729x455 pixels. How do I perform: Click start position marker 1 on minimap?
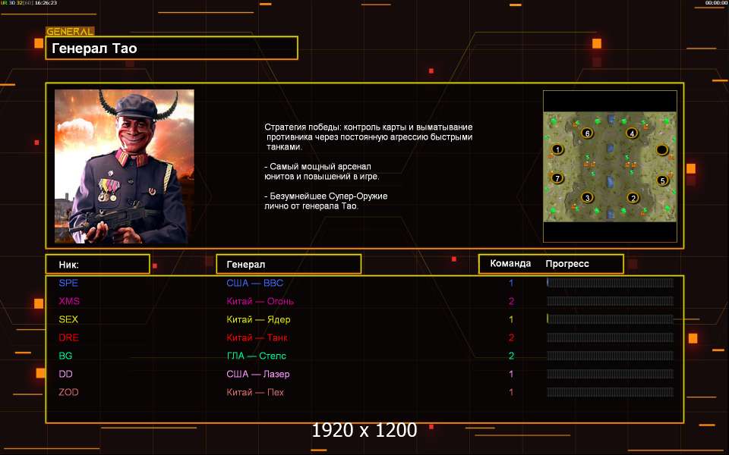557,149
